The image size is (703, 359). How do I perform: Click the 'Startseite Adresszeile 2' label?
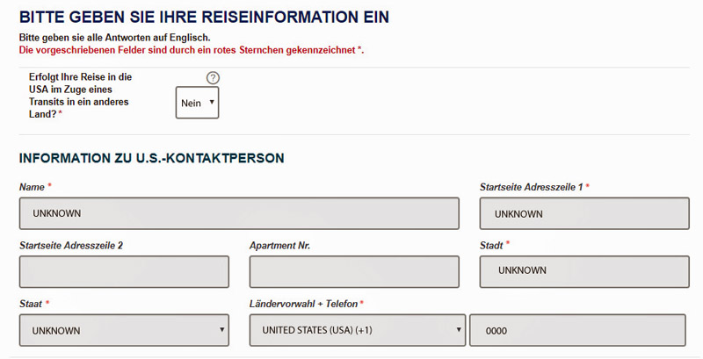tap(70, 245)
